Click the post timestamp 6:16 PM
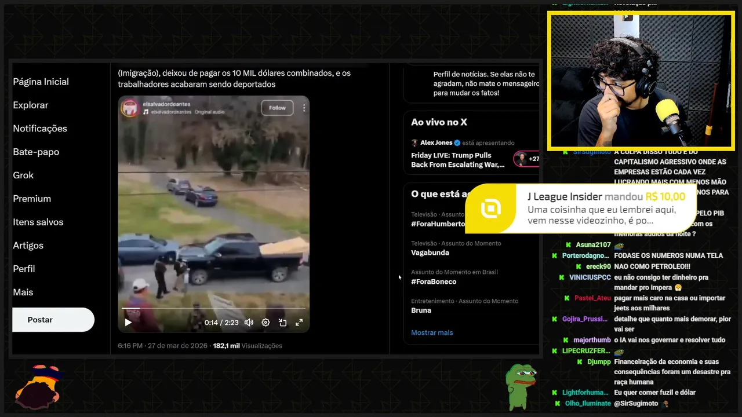Screen dimensions: 742x417 tap(130, 346)
